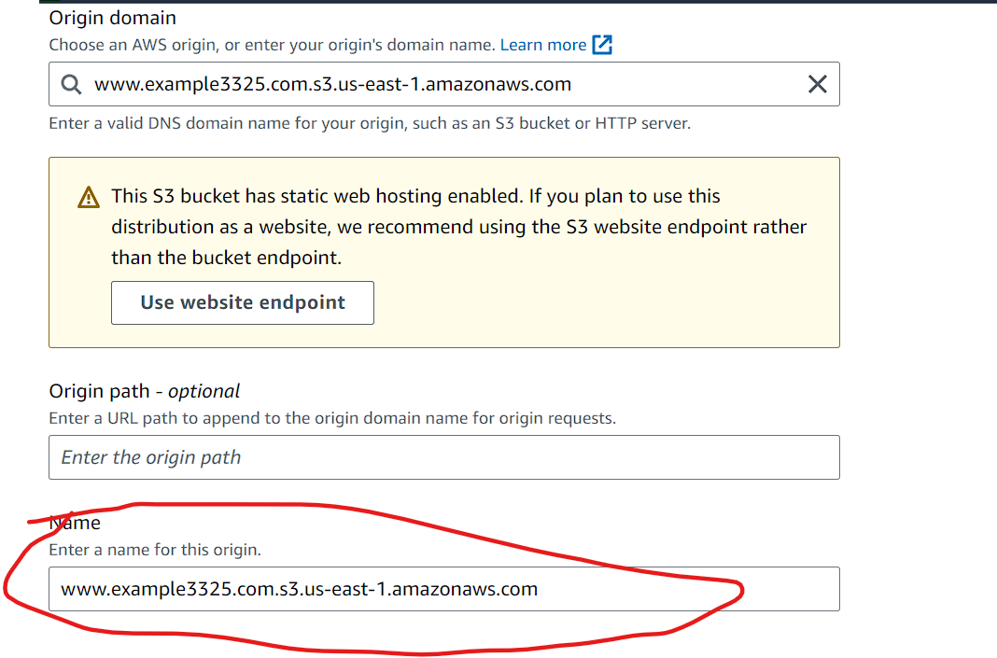Select the 'Origin path - optional' label
997x658 pixels.
tap(145, 391)
